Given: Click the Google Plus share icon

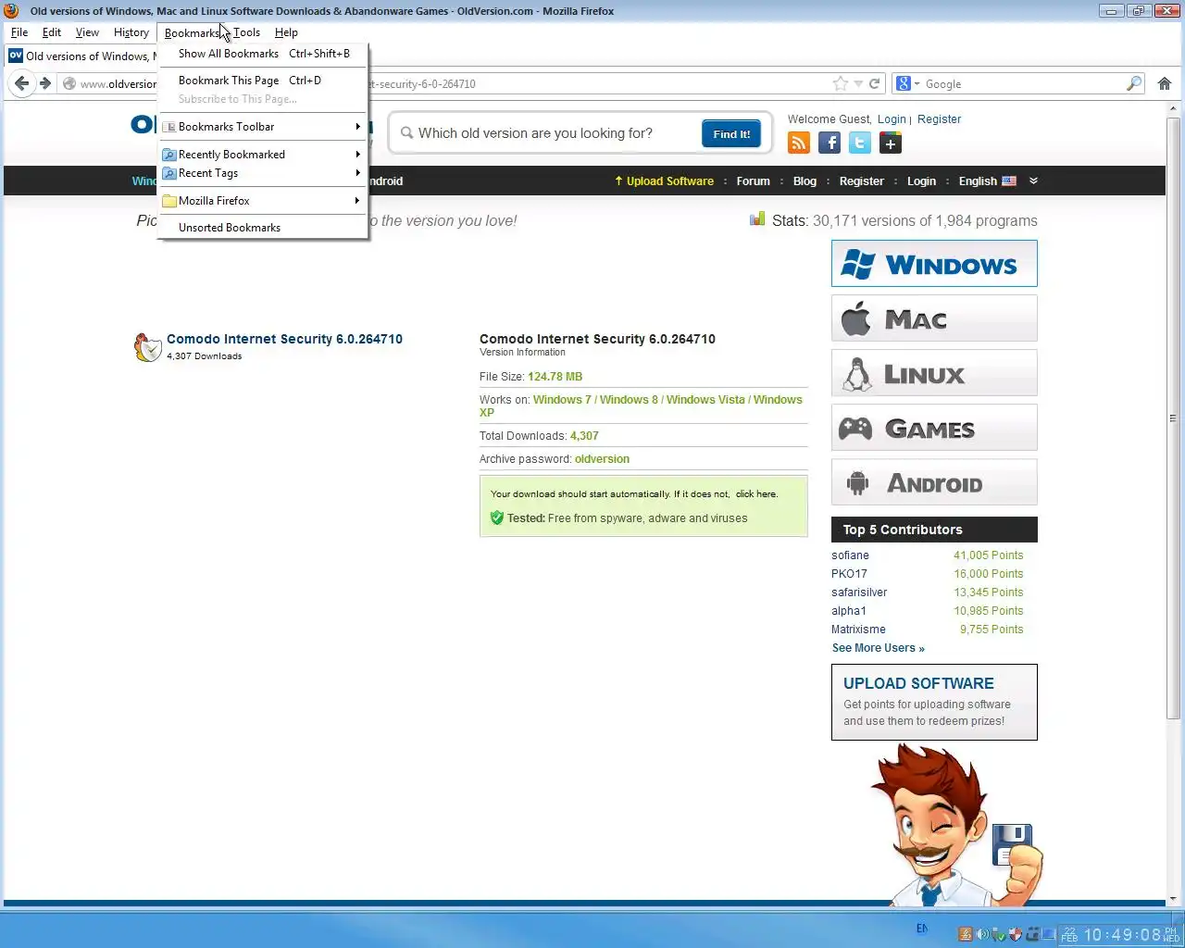Looking at the screenshot, I should pos(890,143).
